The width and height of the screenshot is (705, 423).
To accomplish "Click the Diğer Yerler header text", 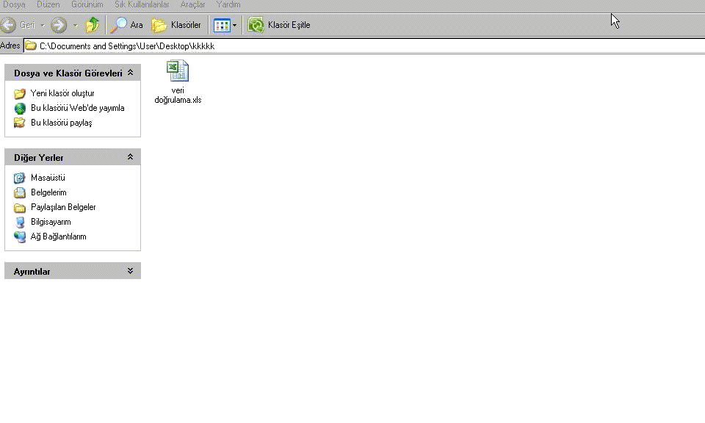I will point(39,157).
